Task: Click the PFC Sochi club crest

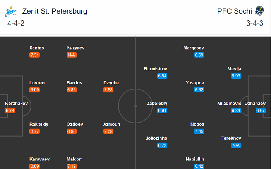Action: [x=259, y=11]
